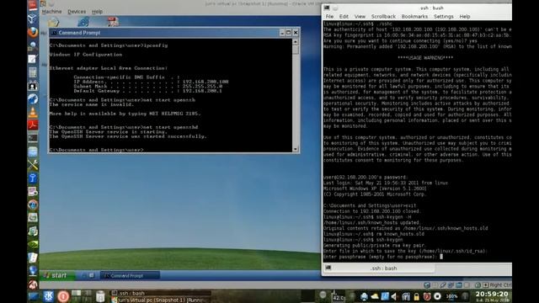Click the Command Prompt scrollbar up arrow
Image resolution: width=539 pixels, height=303 pixels.
click(296, 41)
